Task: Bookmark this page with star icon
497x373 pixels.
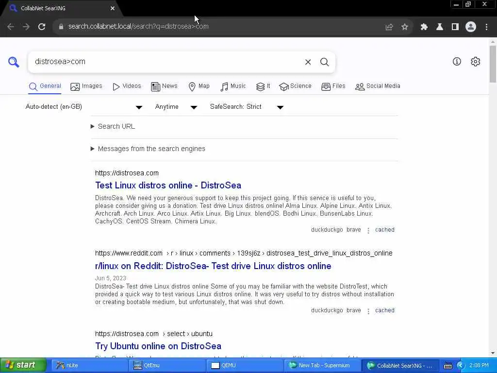Action: 404,27
